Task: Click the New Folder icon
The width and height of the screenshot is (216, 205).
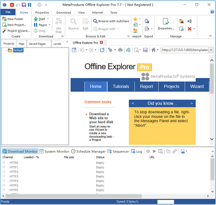Action: pyautogui.click(x=5, y=19)
